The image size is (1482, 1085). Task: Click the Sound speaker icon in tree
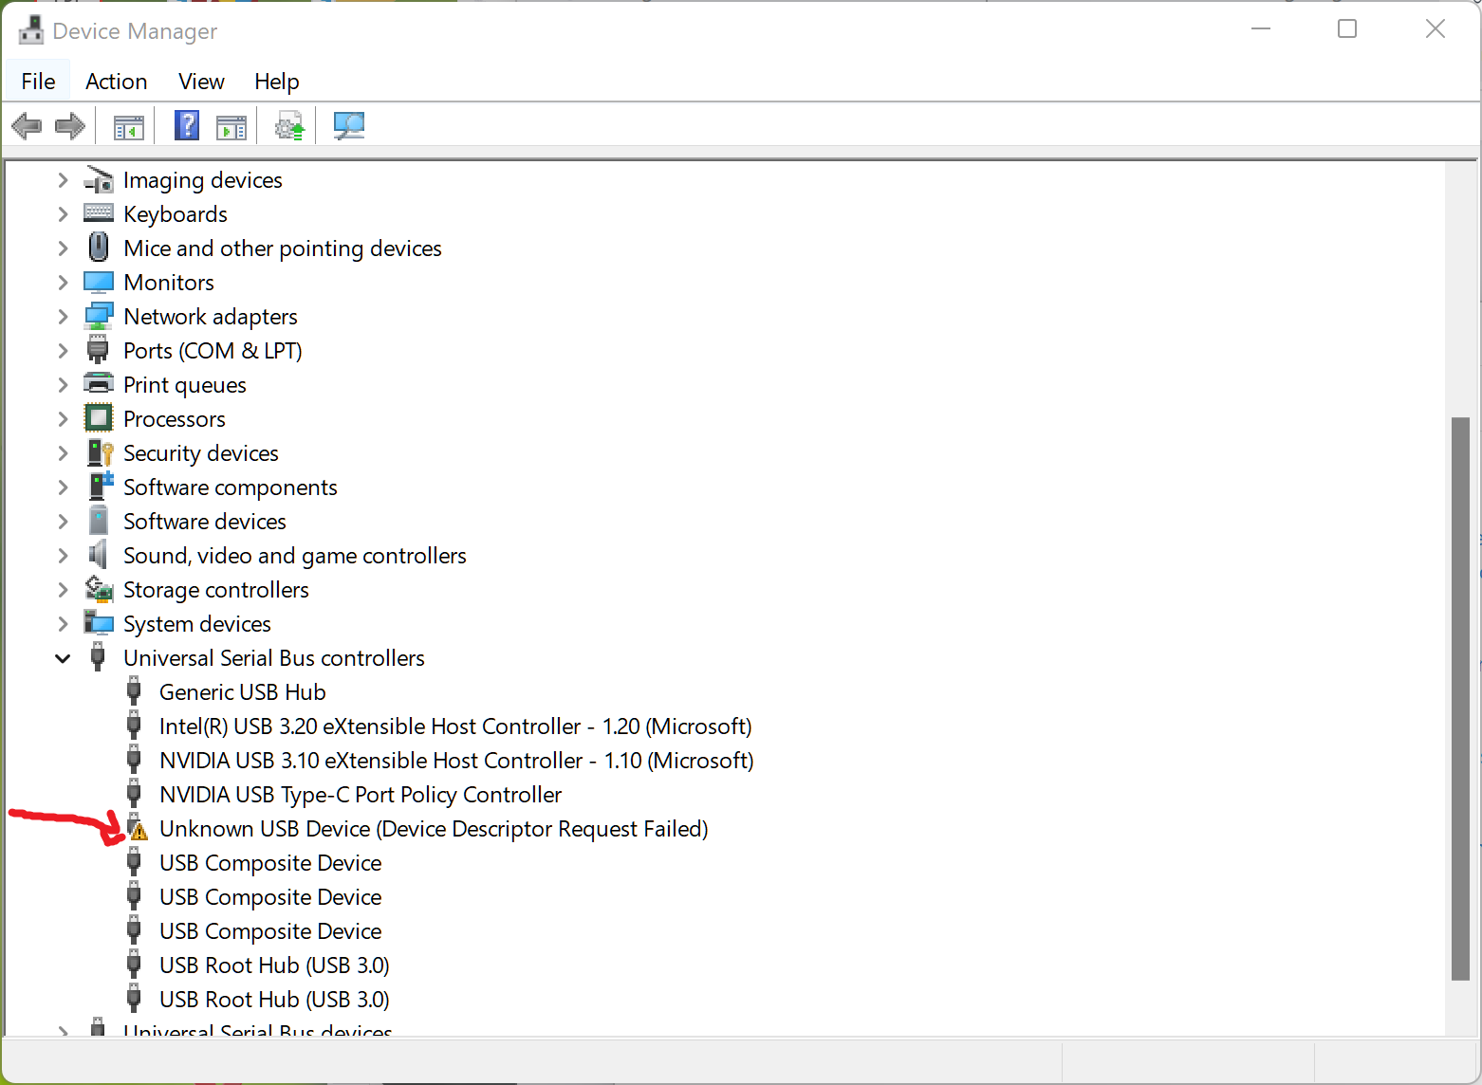(x=99, y=555)
